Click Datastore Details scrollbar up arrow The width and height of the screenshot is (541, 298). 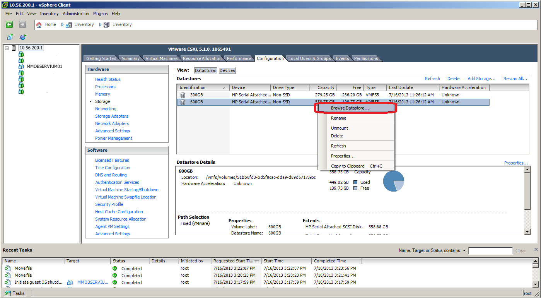[x=527, y=170]
